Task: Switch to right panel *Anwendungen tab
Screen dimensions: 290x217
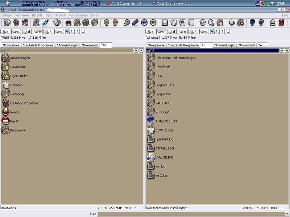Action: tap(224, 45)
